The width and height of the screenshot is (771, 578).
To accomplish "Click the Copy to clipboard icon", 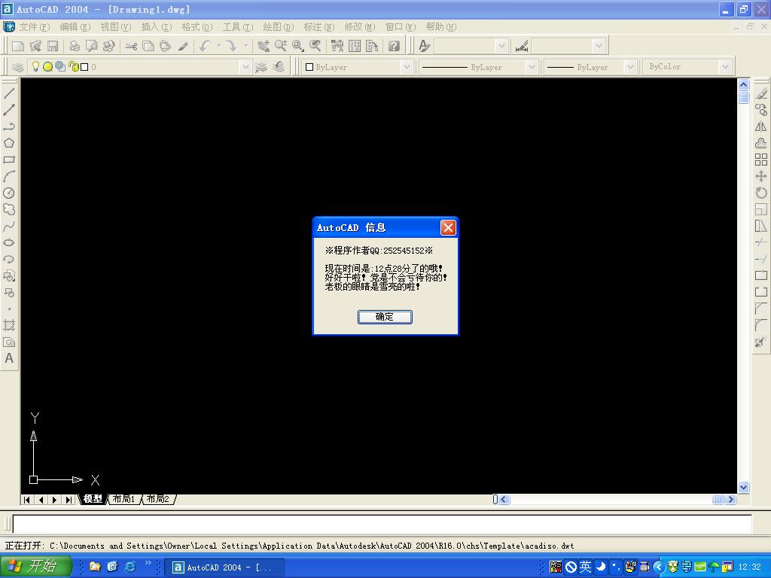I will pos(148,46).
